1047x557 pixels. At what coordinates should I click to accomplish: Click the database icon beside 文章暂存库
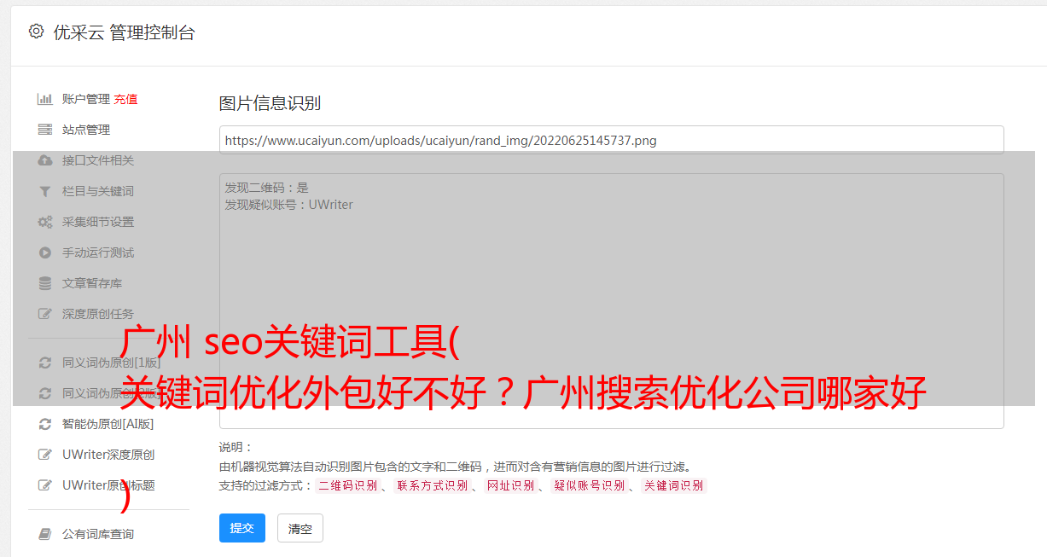(x=45, y=283)
